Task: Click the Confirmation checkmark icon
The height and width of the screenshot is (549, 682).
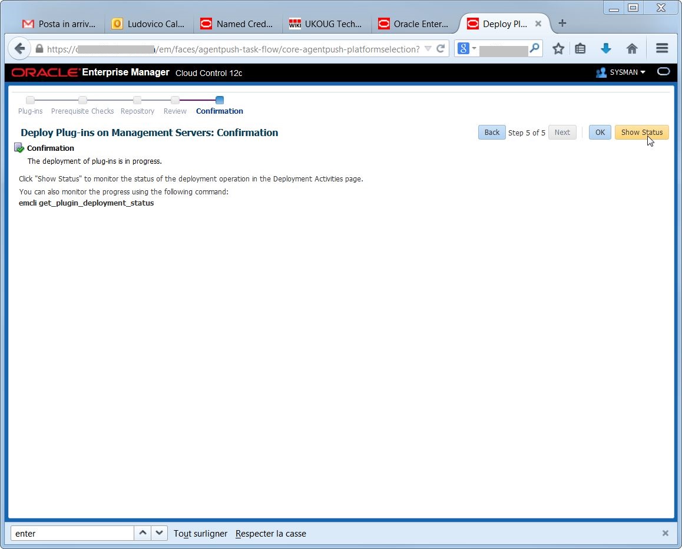Action: (x=19, y=148)
